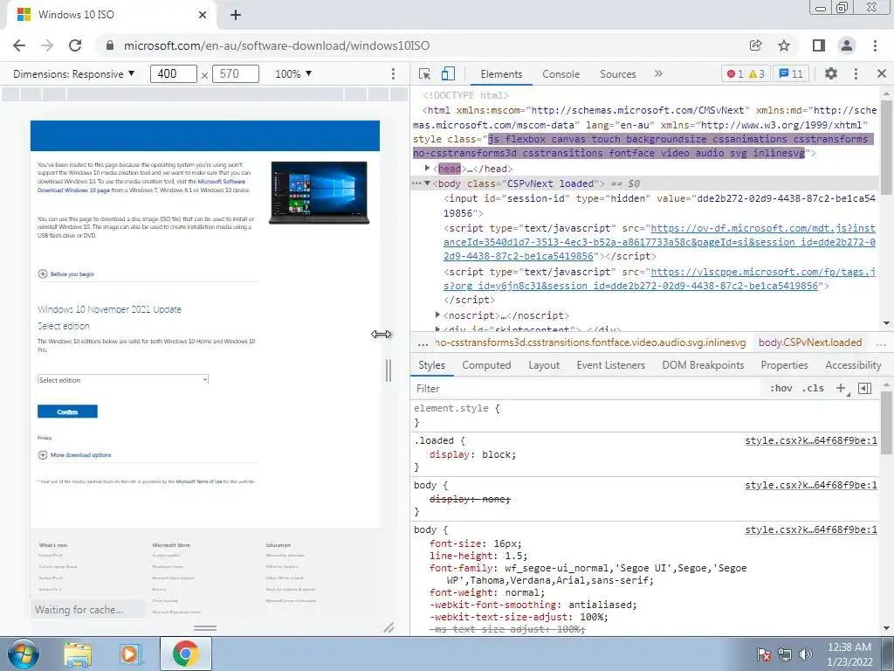This screenshot has width=894, height=671.
Task: Click the height field showing 570
Action: [x=236, y=73]
